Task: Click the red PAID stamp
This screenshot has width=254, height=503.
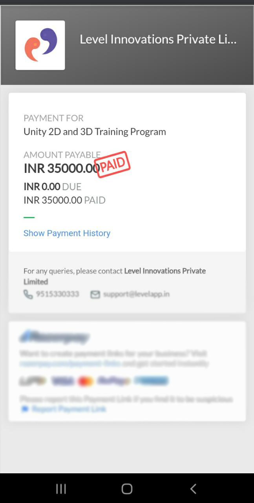Action: [113, 164]
